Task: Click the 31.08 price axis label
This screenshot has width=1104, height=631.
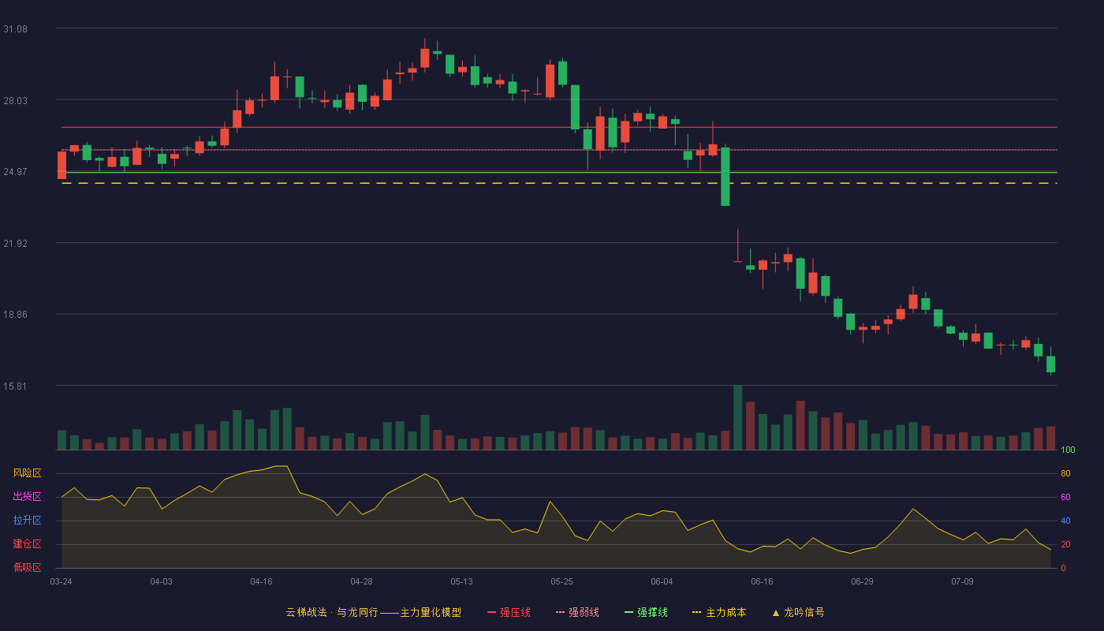Action: 15,28
